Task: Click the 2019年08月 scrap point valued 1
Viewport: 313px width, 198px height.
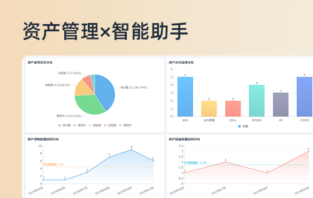Action: [x=267, y=173]
